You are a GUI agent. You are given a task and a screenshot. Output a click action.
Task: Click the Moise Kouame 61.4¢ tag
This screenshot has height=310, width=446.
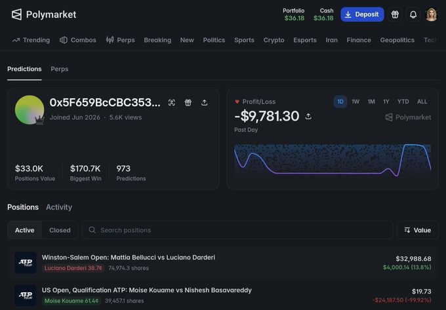pyautogui.click(x=71, y=301)
